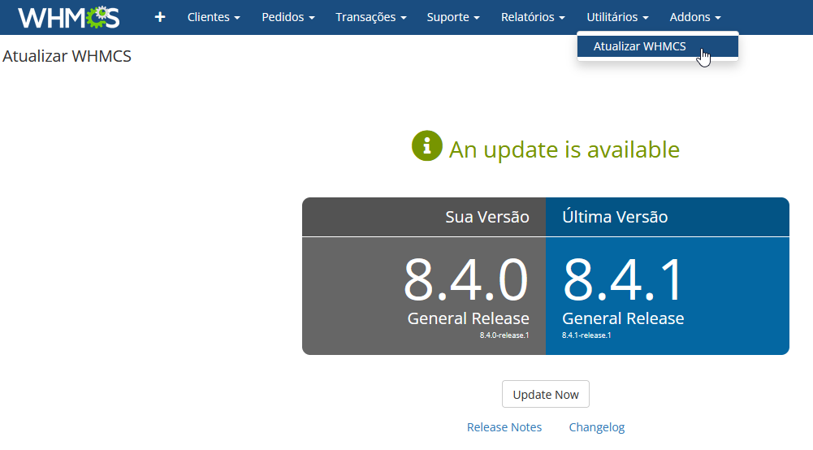
Task: Click the green info circle icon
Action: 426,145
